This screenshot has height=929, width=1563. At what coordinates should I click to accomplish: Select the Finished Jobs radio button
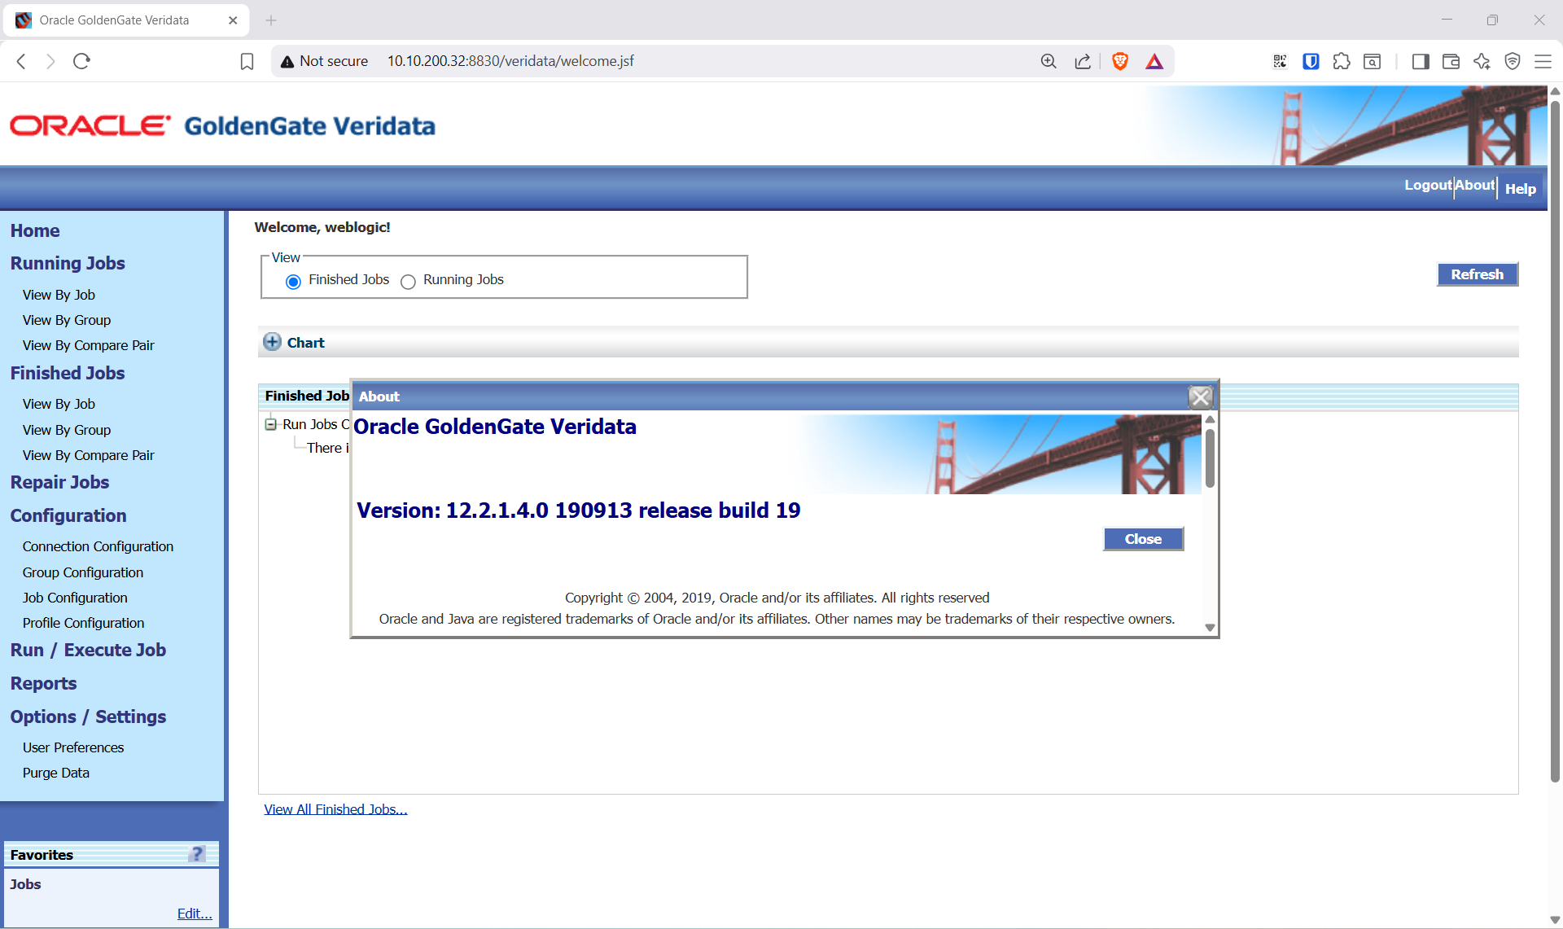[294, 281]
